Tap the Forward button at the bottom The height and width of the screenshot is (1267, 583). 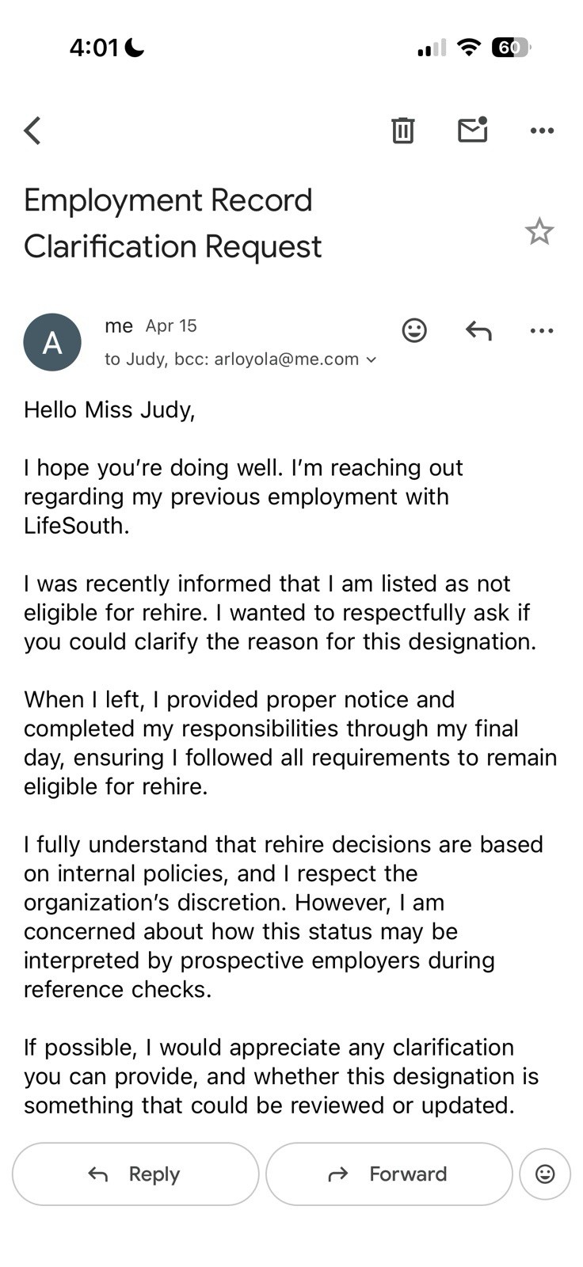[389, 1174]
